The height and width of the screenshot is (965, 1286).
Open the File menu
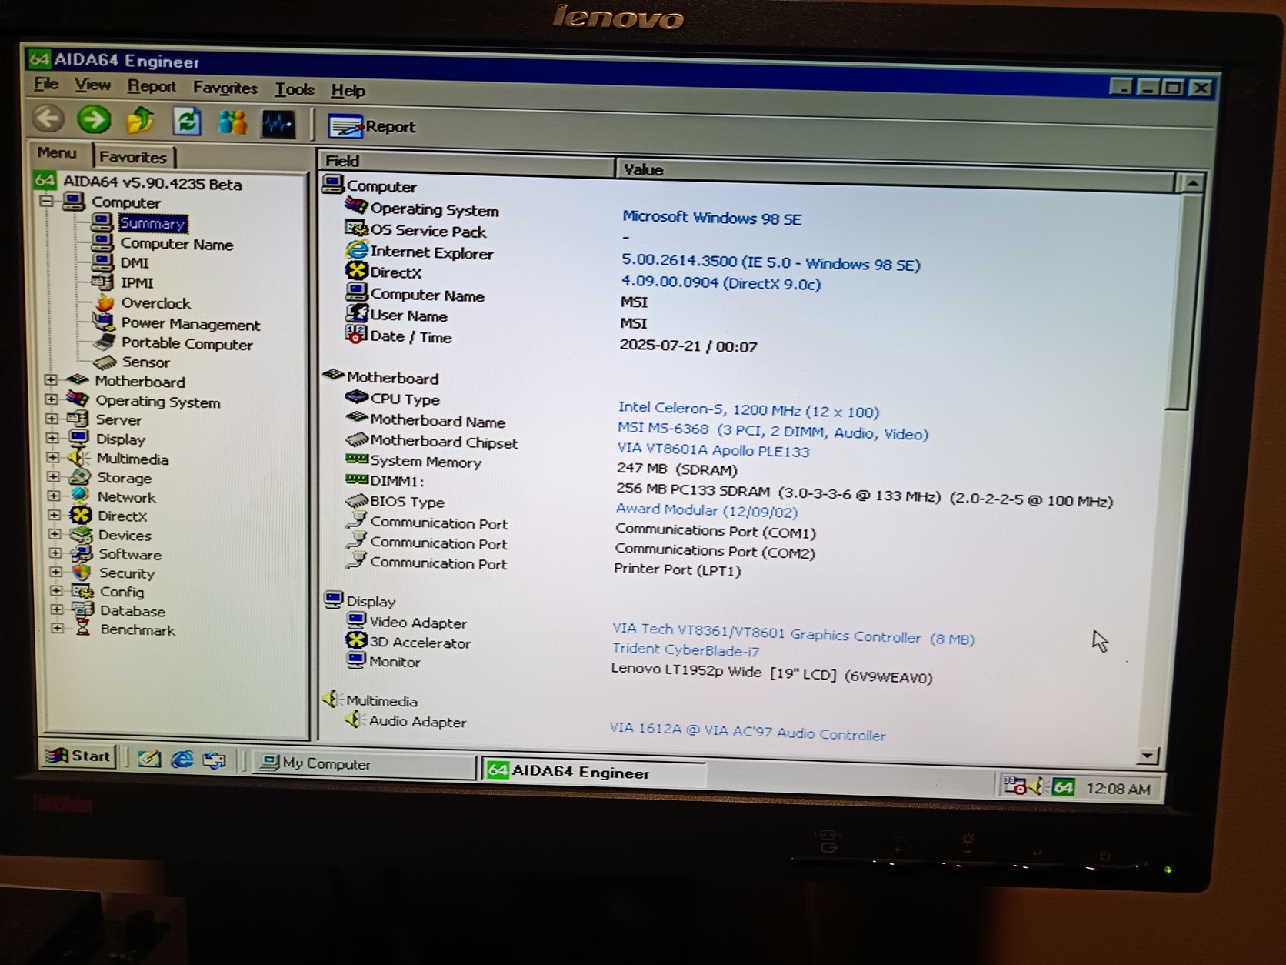[x=46, y=84]
